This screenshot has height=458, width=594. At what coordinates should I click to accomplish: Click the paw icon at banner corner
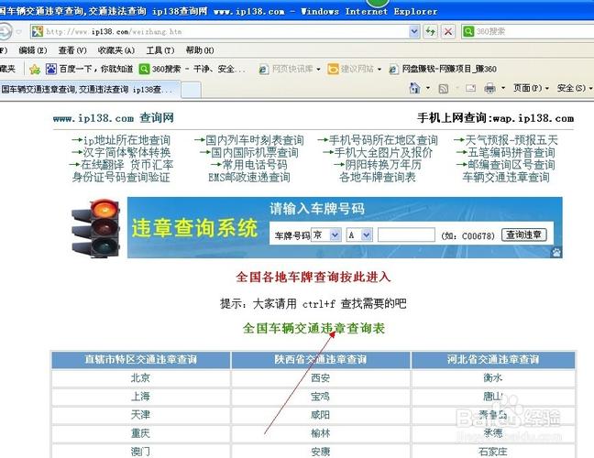556,252
